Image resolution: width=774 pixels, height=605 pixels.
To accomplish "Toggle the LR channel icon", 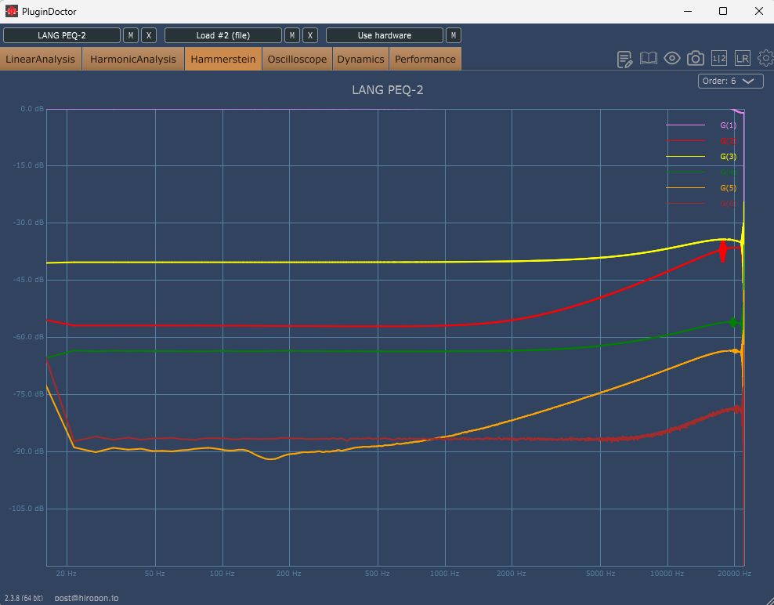I will click(x=743, y=59).
